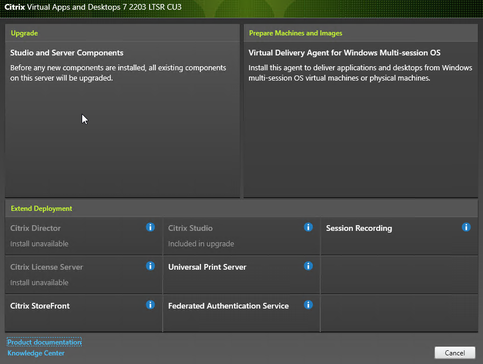Click 'Install unavailable' under Citrix Director
Screen dimensions: 483x364
coord(39,243)
